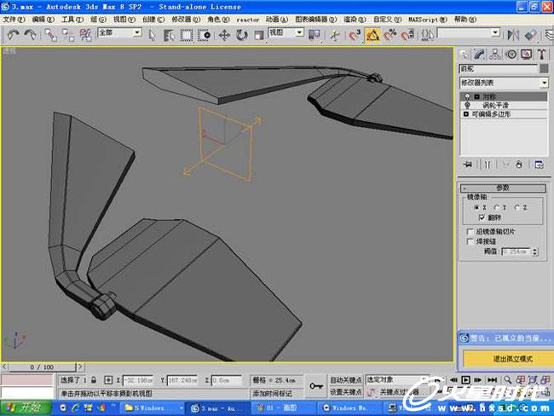The image size is (554, 416).
Task: Toggle the Percent Snap icon
Action: (390, 35)
